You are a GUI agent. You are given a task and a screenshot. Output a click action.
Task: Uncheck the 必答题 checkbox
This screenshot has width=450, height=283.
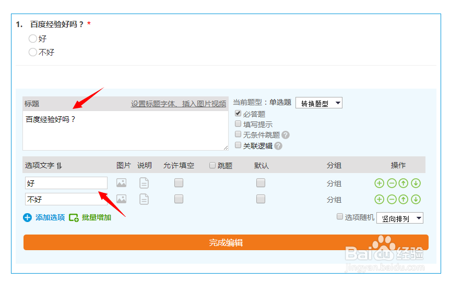coord(238,113)
